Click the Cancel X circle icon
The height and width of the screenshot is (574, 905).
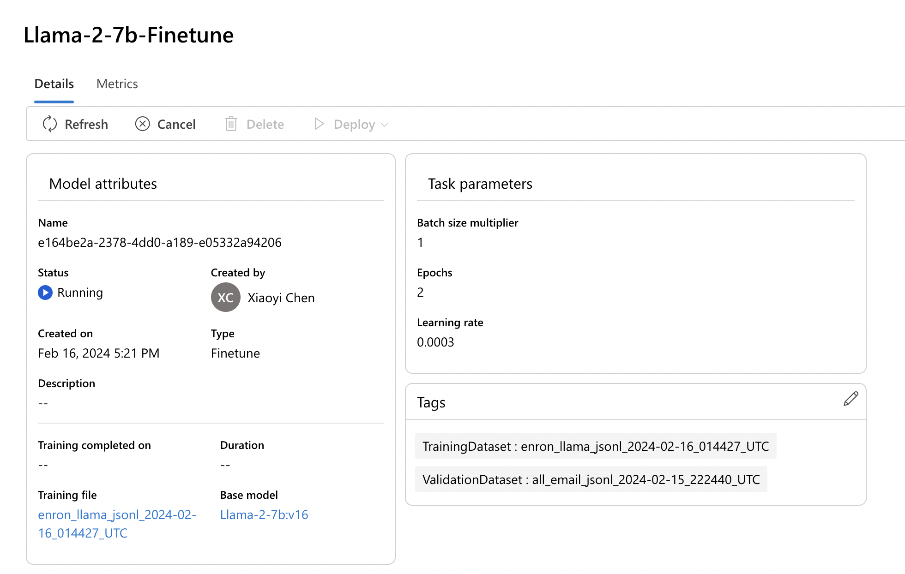point(142,124)
